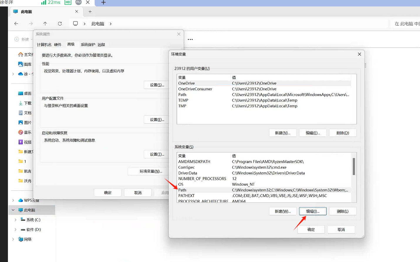Viewport: 420px width, 262px height.
Task: Close the 此电脑 Explorer tab
Action: [77, 11]
